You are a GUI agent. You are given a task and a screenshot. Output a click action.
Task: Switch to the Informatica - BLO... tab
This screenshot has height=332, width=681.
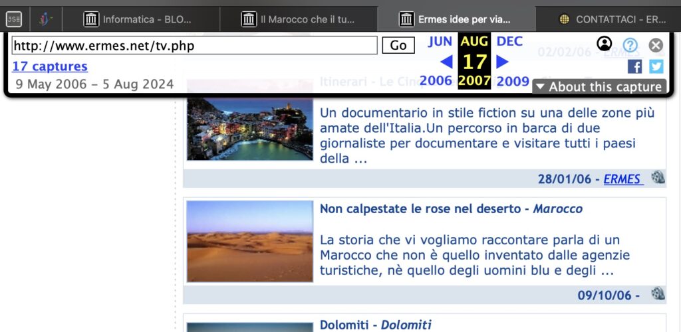154,19
